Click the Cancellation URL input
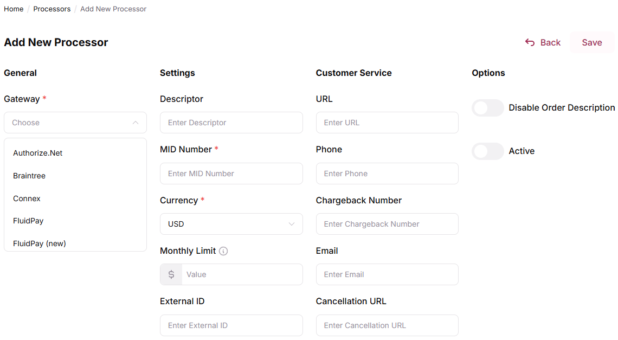 click(387, 325)
